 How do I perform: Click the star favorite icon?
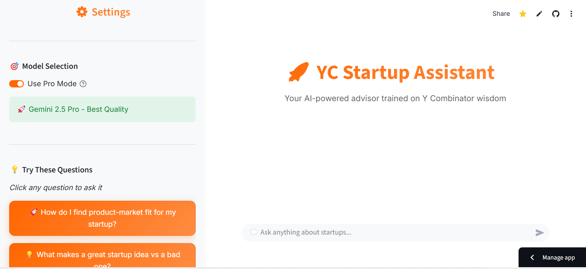(523, 14)
